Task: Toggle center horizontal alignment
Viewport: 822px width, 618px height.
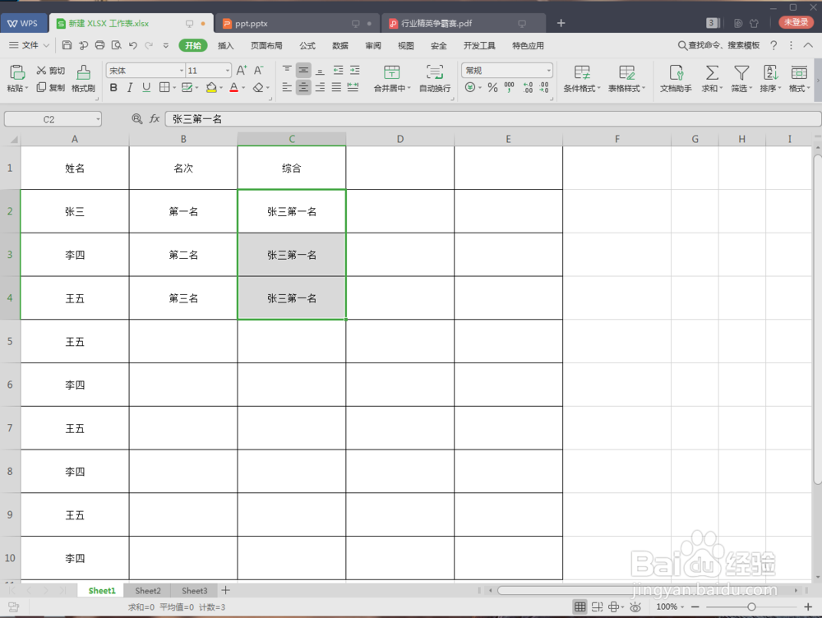Action: [x=303, y=88]
